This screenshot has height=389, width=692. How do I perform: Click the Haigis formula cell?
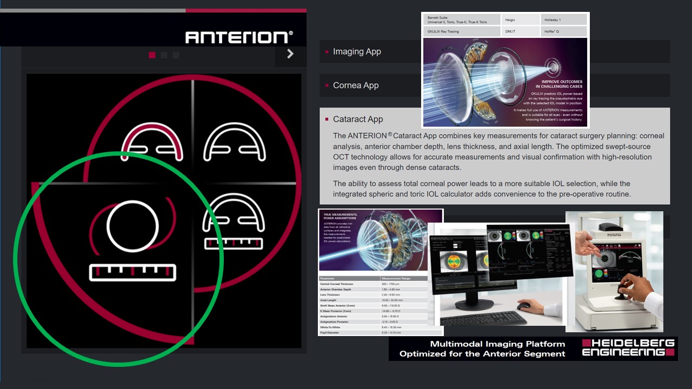click(521, 19)
